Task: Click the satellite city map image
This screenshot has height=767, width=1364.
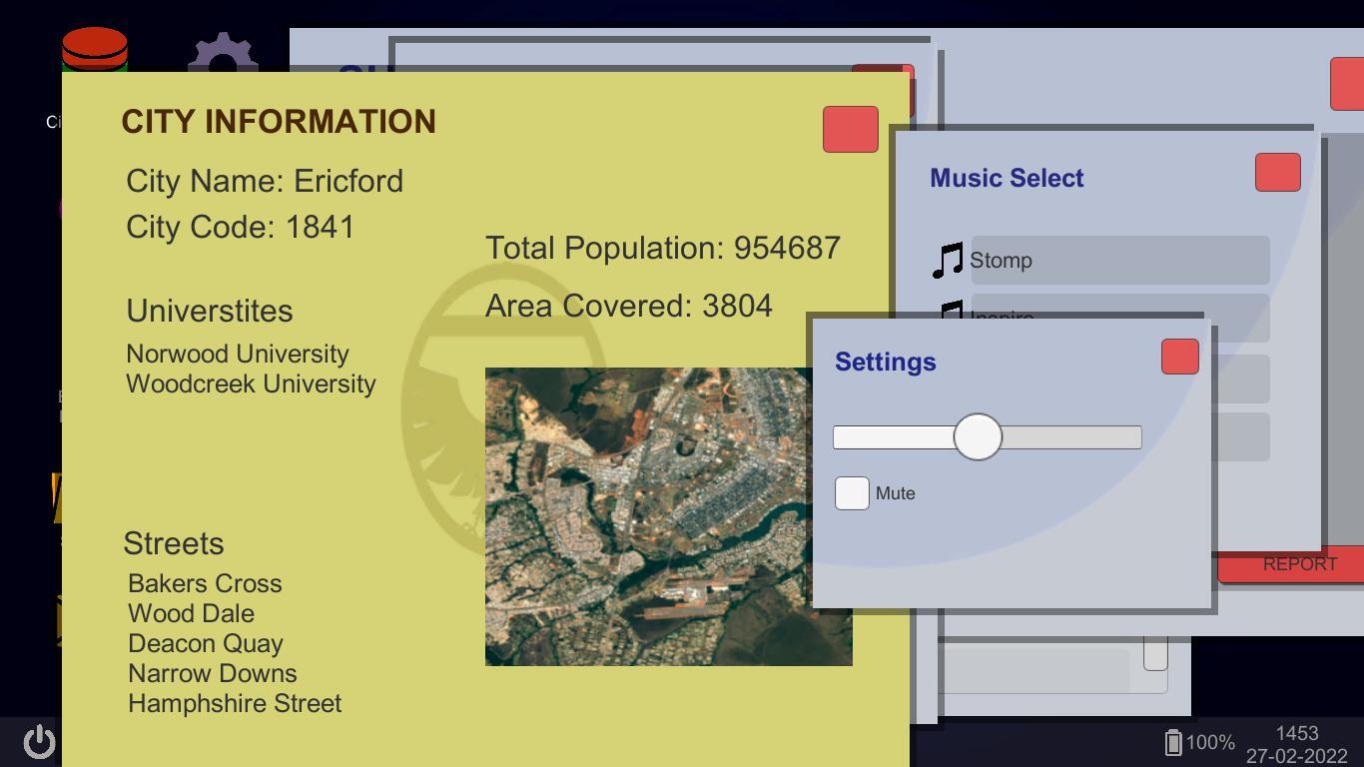Action: pyautogui.click(x=647, y=516)
